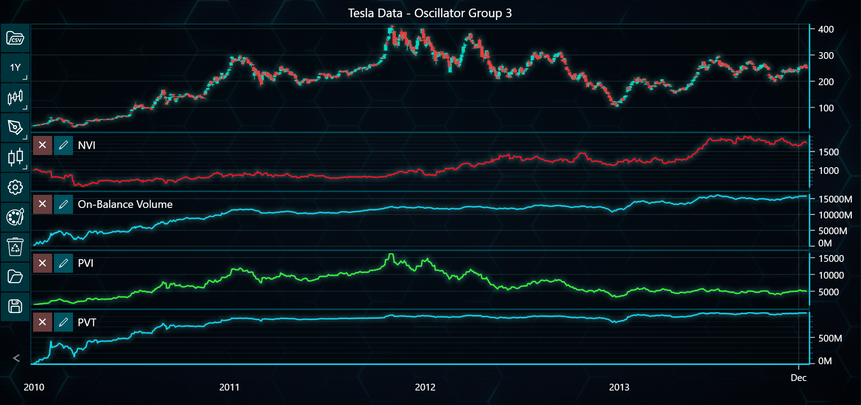Click the 2011 time axis label
The width and height of the screenshot is (861, 405).
click(x=229, y=387)
